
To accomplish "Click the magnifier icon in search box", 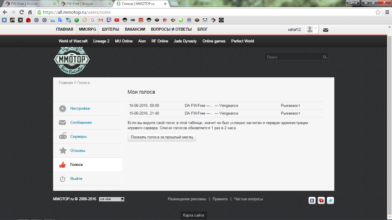I will (x=325, y=57).
